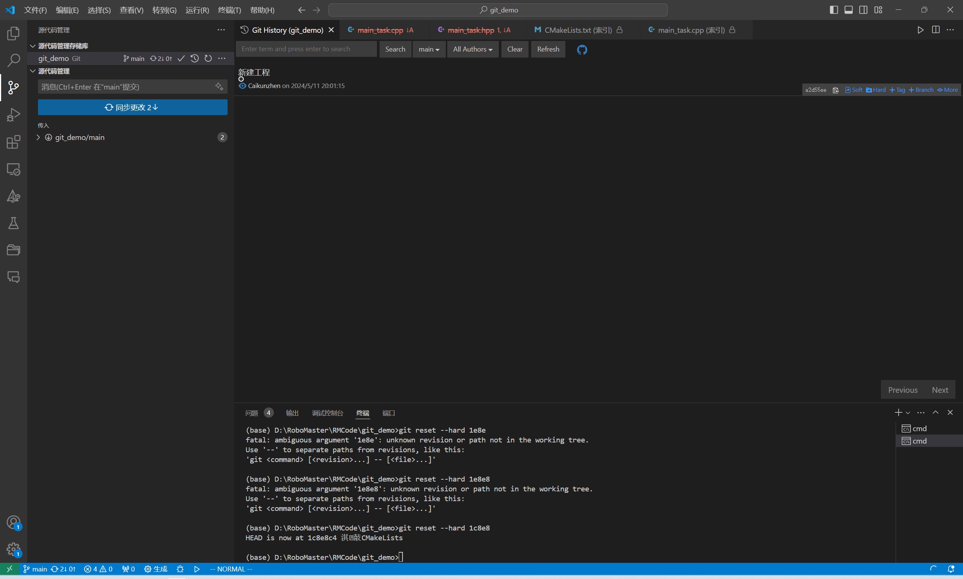Open the Testing flask icon
The height and width of the screenshot is (579, 963).
[x=13, y=223]
